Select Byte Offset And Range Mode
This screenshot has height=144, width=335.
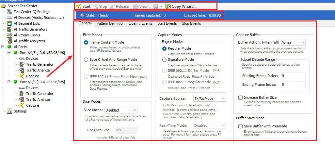tap(86, 59)
